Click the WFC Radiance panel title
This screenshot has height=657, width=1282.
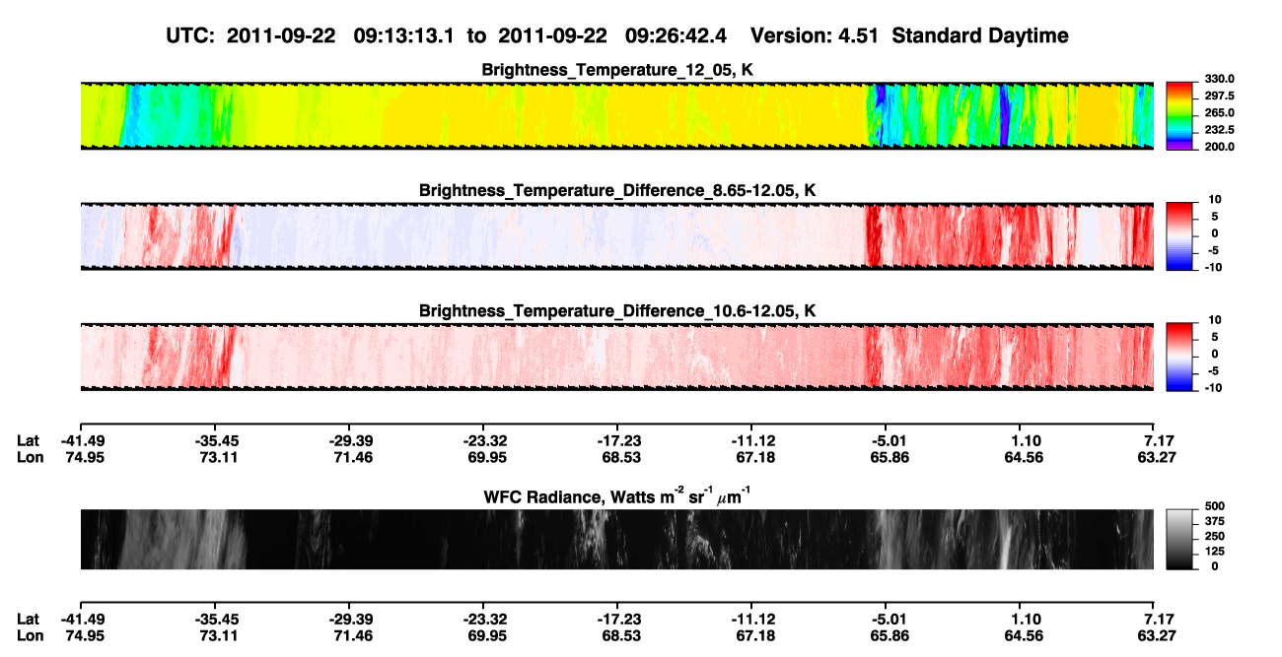click(617, 496)
